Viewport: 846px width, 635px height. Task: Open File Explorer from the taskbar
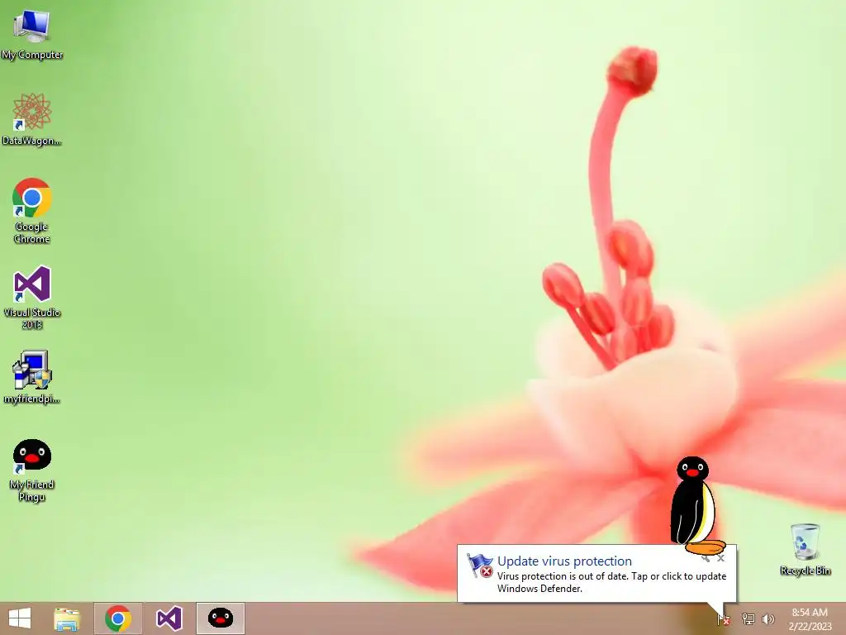click(x=67, y=618)
